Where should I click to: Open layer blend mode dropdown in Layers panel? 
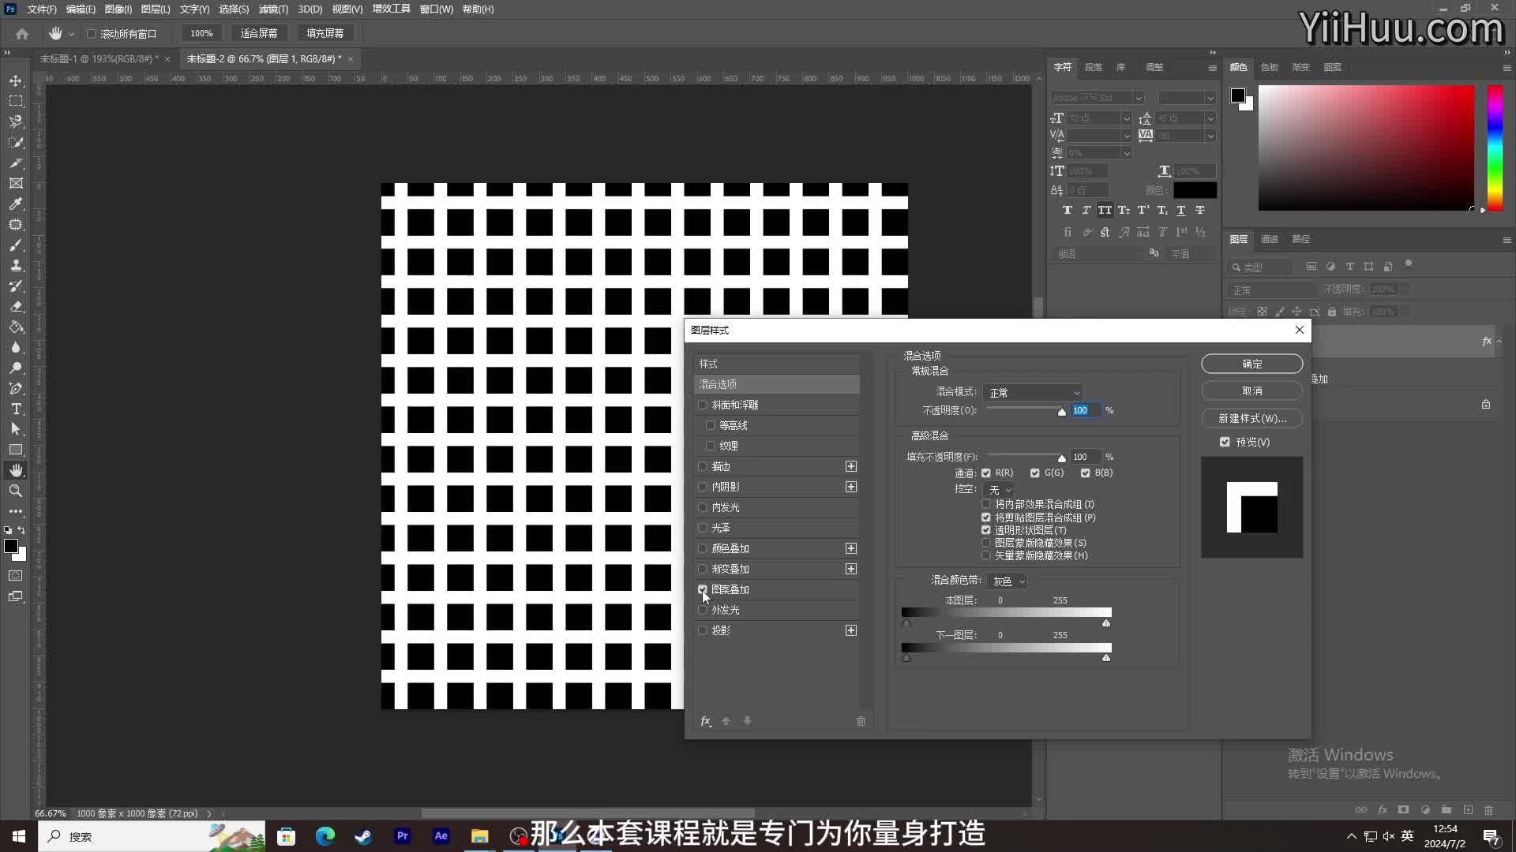(x=1272, y=290)
